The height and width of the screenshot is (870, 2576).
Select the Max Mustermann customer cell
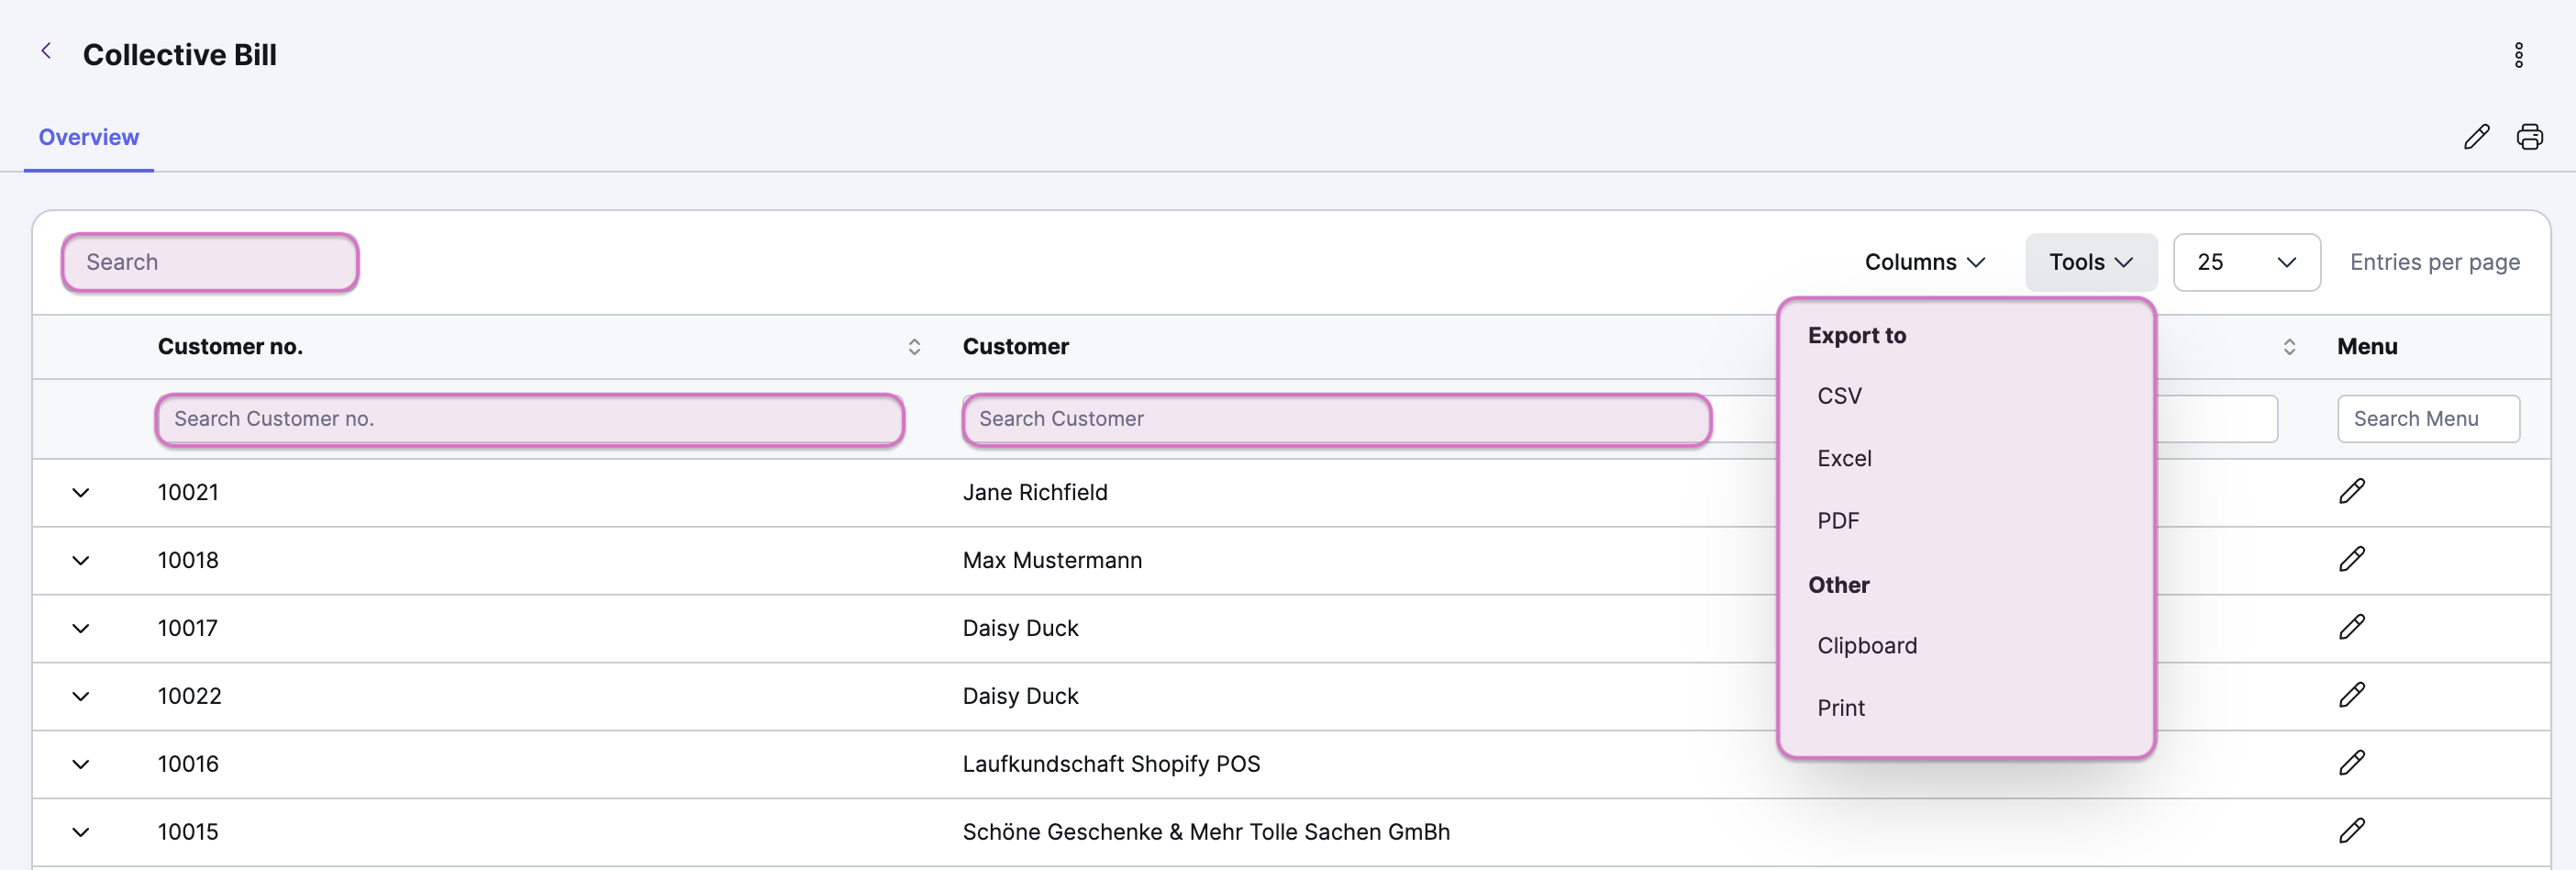pyautogui.click(x=1052, y=560)
